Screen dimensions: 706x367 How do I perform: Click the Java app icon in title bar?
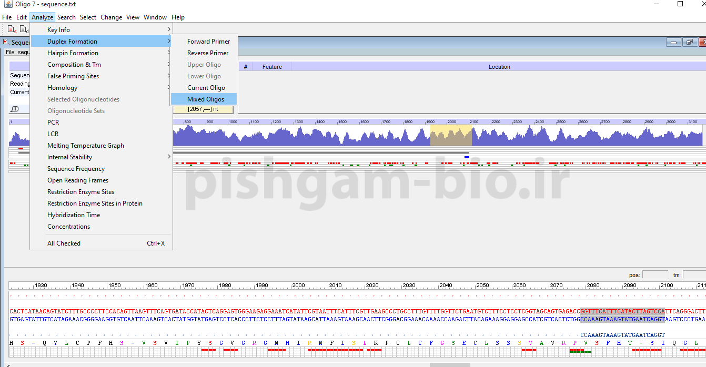(x=8, y=4)
